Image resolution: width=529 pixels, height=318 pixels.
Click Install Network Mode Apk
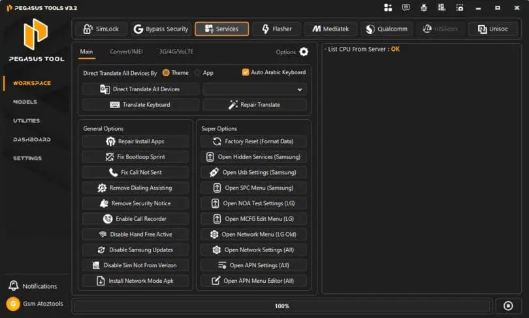click(135, 281)
